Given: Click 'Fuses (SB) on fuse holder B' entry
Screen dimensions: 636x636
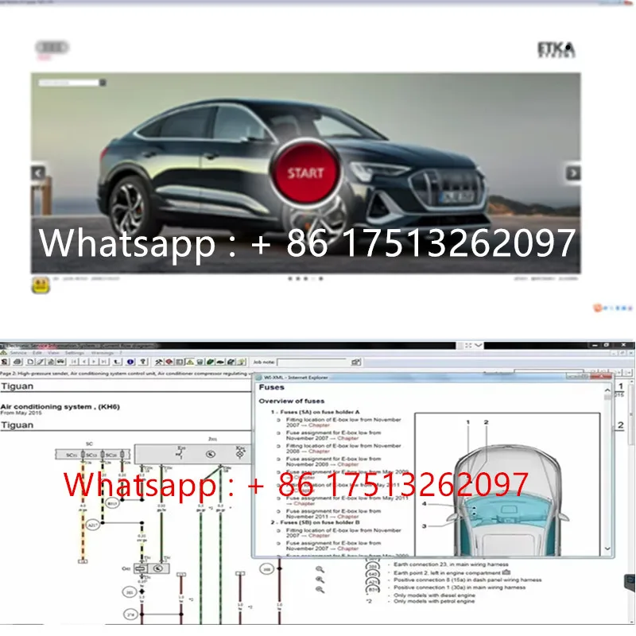Looking at the screenshot, I should [315, 522].
